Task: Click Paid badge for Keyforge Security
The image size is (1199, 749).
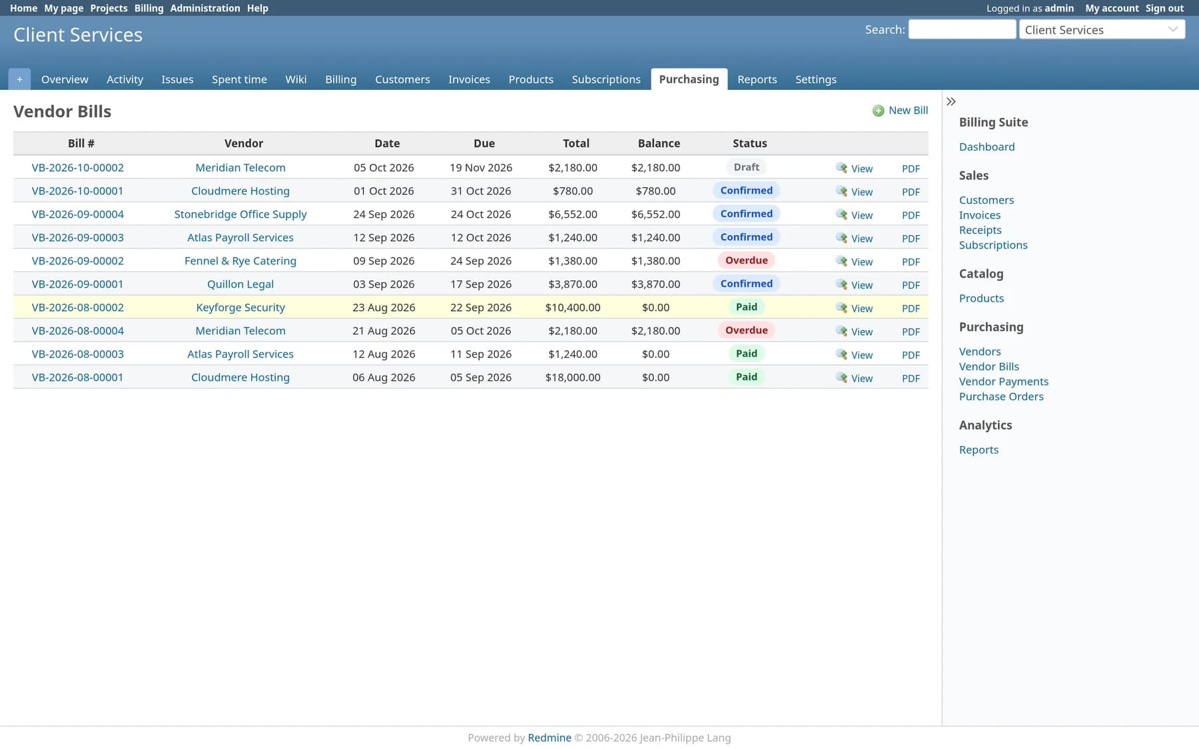Action: pyautogui.click(x=746, y=307)
